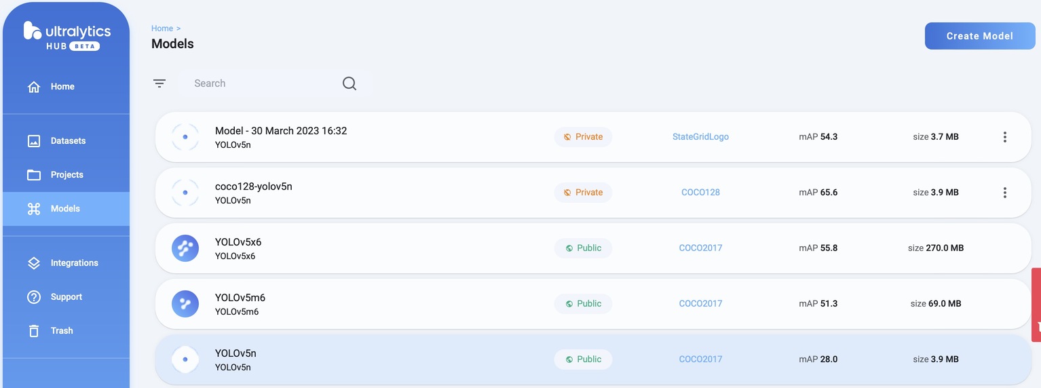This screenshot has width=1041, height=388.
Task: Click the Trash bin icon in the sidebar
Action: pos(34,331)
